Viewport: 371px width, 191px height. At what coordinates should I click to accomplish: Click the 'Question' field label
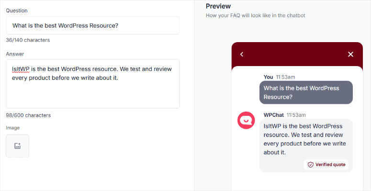pos(17,11)
